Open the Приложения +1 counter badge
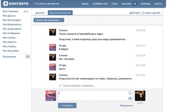This screenshot has height=112, width=184. [x=28, y=57]
